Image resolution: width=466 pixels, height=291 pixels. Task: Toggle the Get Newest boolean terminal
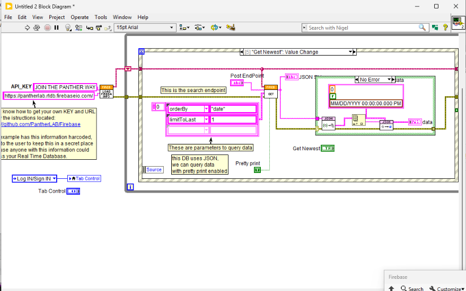[x=327, y=149]
